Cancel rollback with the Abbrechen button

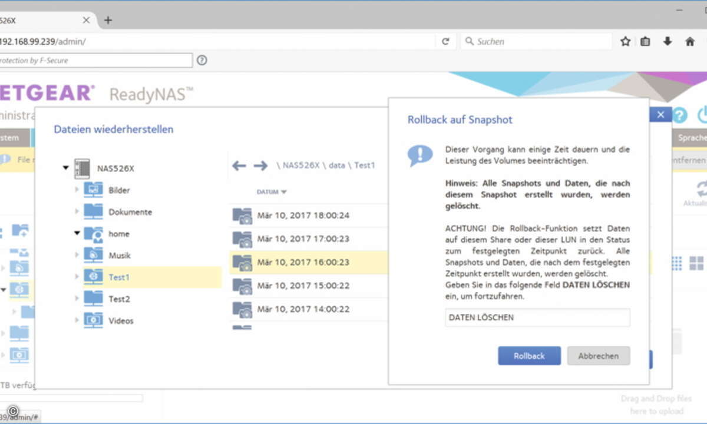(x=598, y=356)
